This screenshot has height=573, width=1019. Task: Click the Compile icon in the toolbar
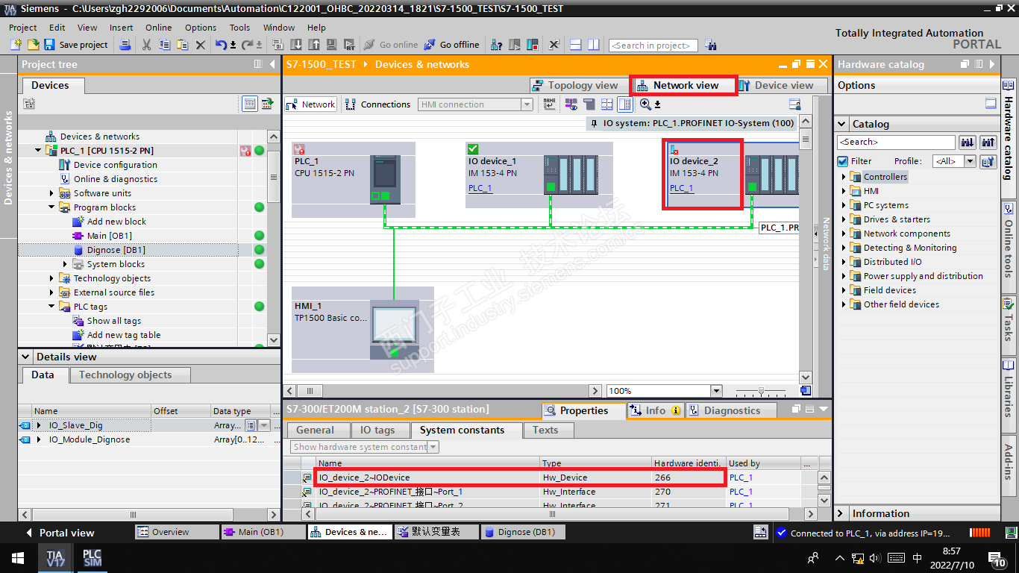tap(278, 45)
